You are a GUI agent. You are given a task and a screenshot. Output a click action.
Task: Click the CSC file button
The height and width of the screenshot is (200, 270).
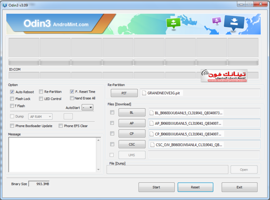tap(132, 144)
